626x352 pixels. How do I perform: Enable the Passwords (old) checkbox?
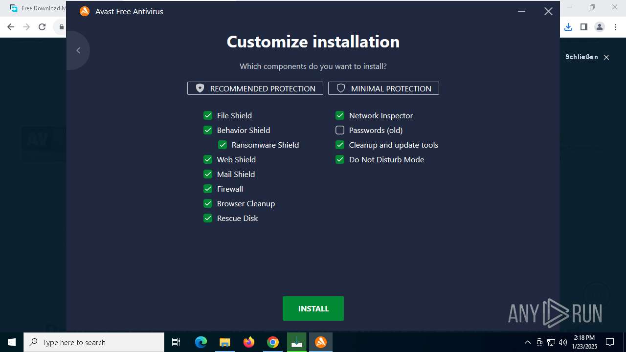[340, 130]
